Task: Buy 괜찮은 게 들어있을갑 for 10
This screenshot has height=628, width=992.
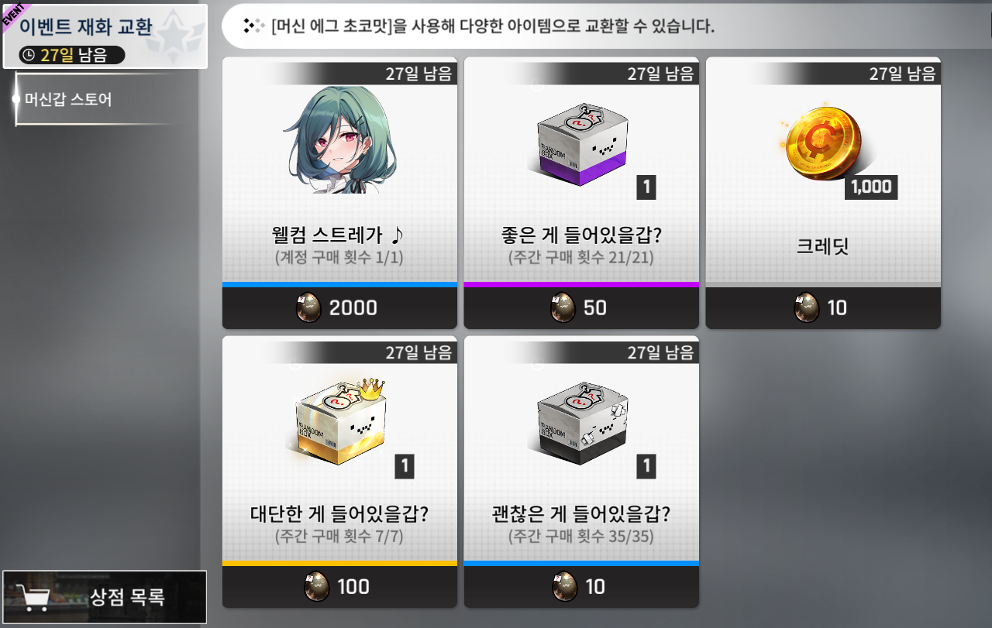Action: (x=581, y=587)
